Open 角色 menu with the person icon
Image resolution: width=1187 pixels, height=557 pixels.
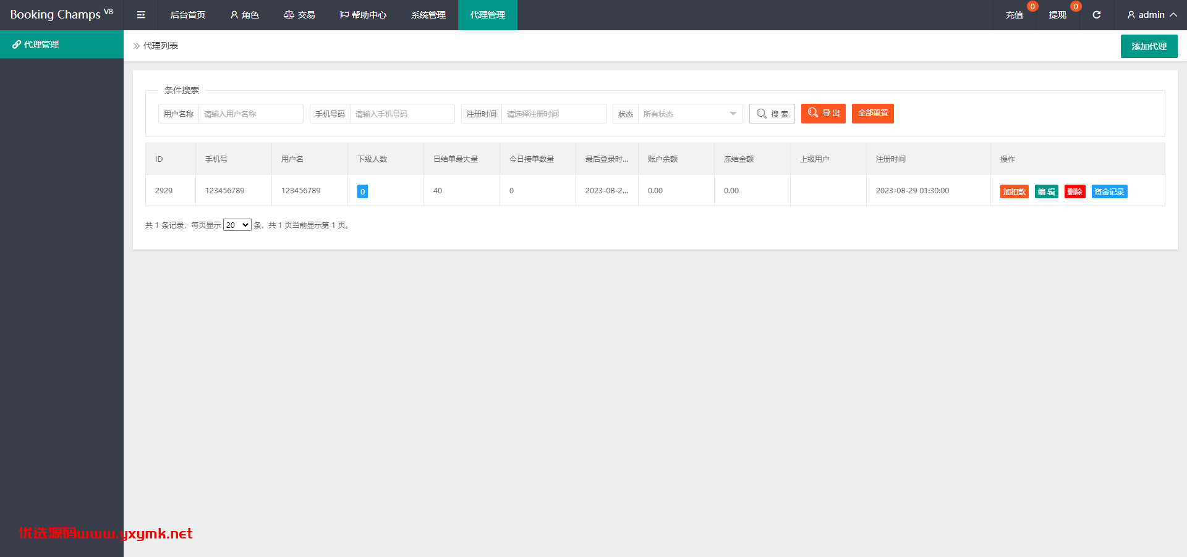245,15
